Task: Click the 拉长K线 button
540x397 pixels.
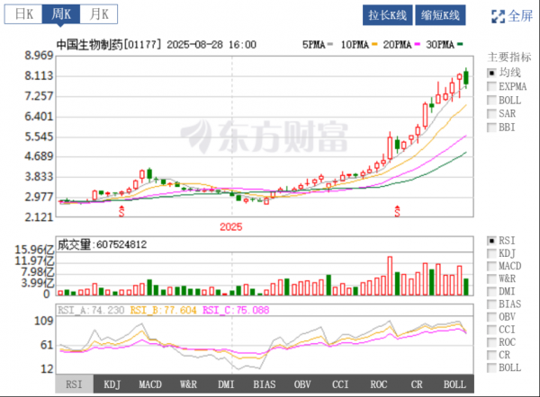Action: tap(387, 15)
